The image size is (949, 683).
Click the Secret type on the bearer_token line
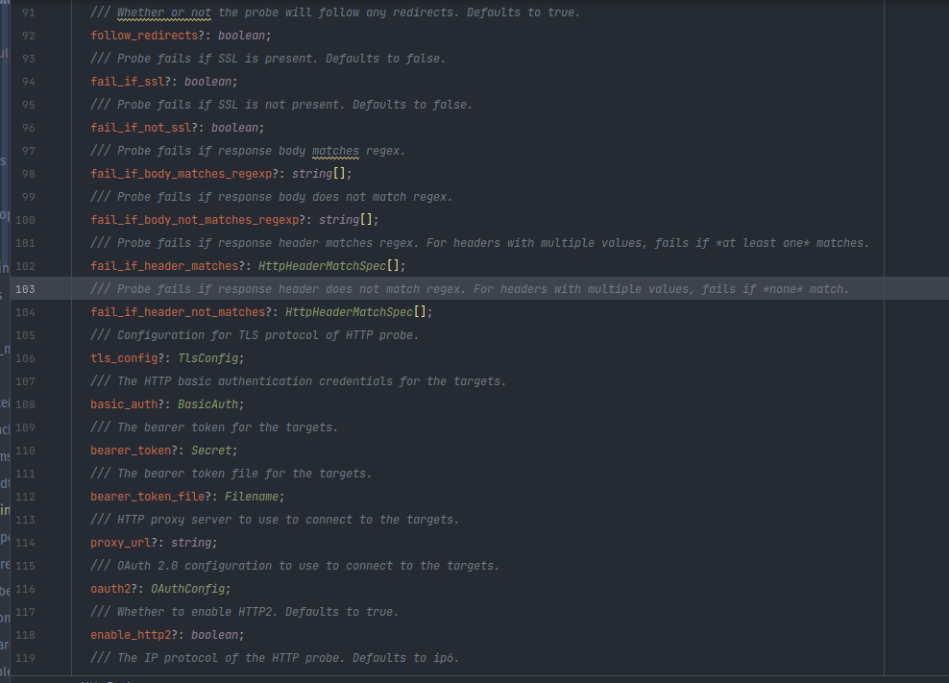click(213, 451)
